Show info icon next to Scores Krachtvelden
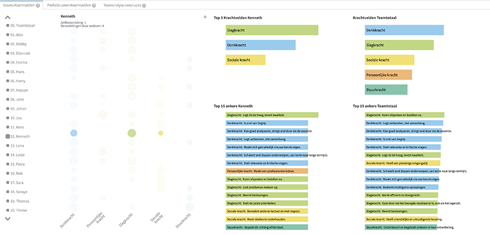This screenshot has width=490, height=235. pos(38,5)
